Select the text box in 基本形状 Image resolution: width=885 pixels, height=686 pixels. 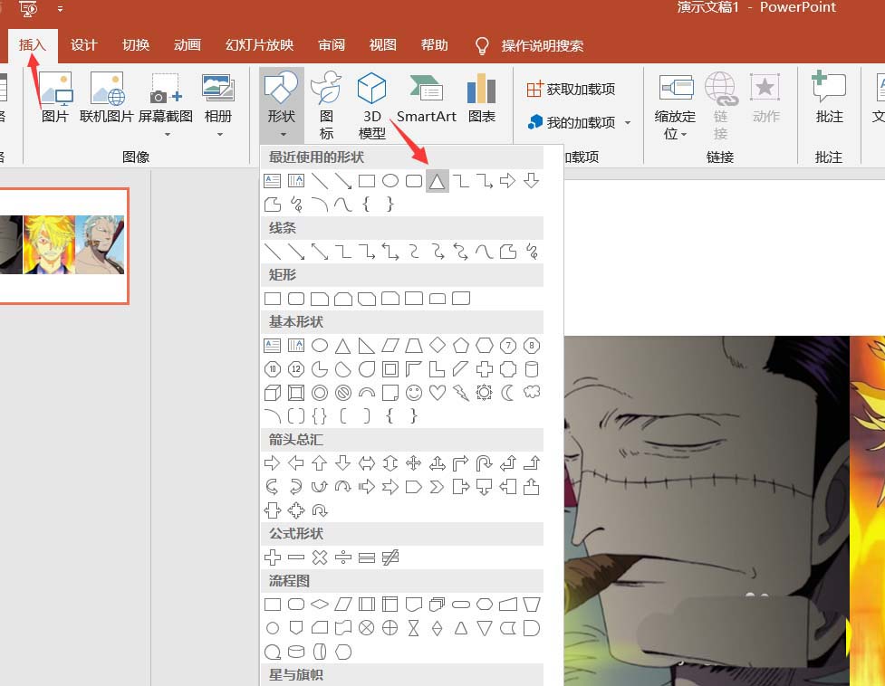coord(272,346)
